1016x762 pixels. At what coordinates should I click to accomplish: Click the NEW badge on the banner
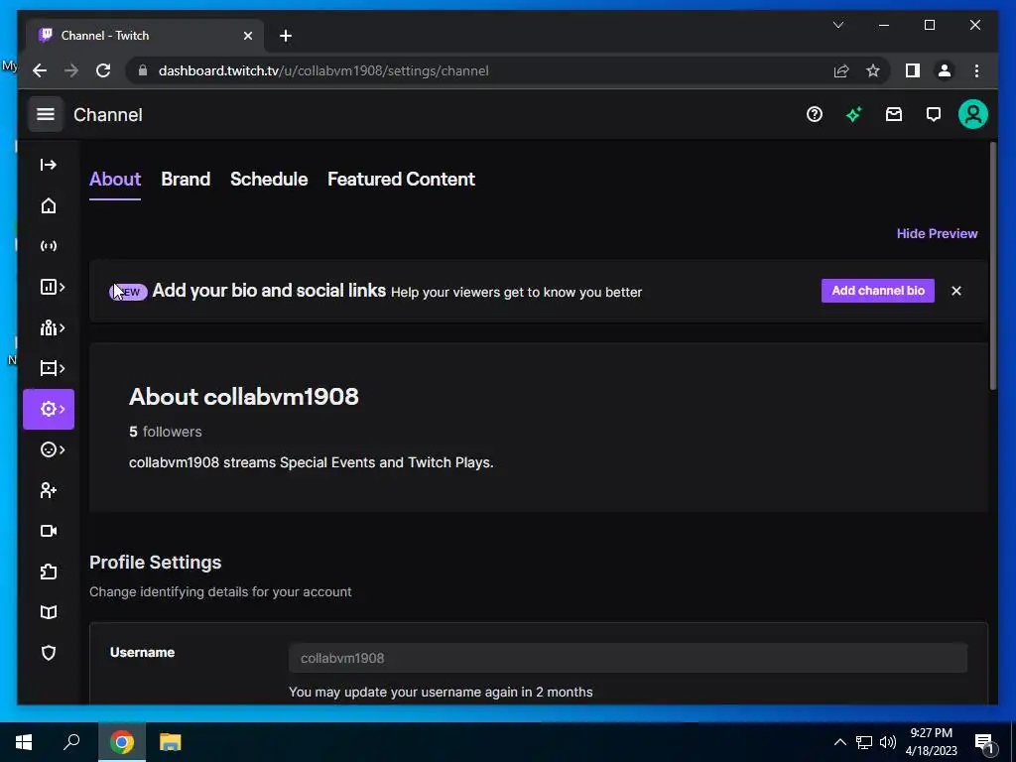coord(128,293)
